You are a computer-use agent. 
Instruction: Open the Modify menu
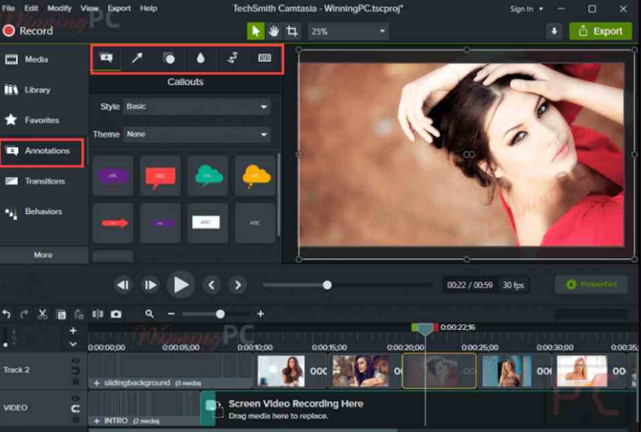click(59, 8)
